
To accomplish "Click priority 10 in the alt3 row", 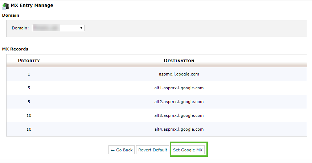I will pos(29,115).
